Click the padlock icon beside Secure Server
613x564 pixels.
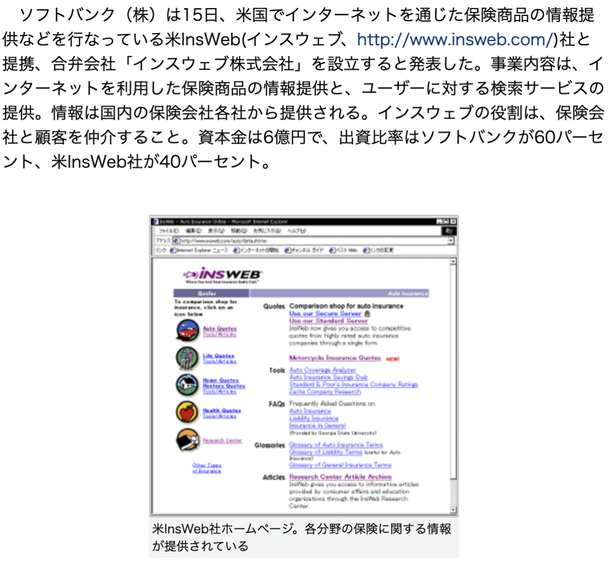tap(367, 314)
